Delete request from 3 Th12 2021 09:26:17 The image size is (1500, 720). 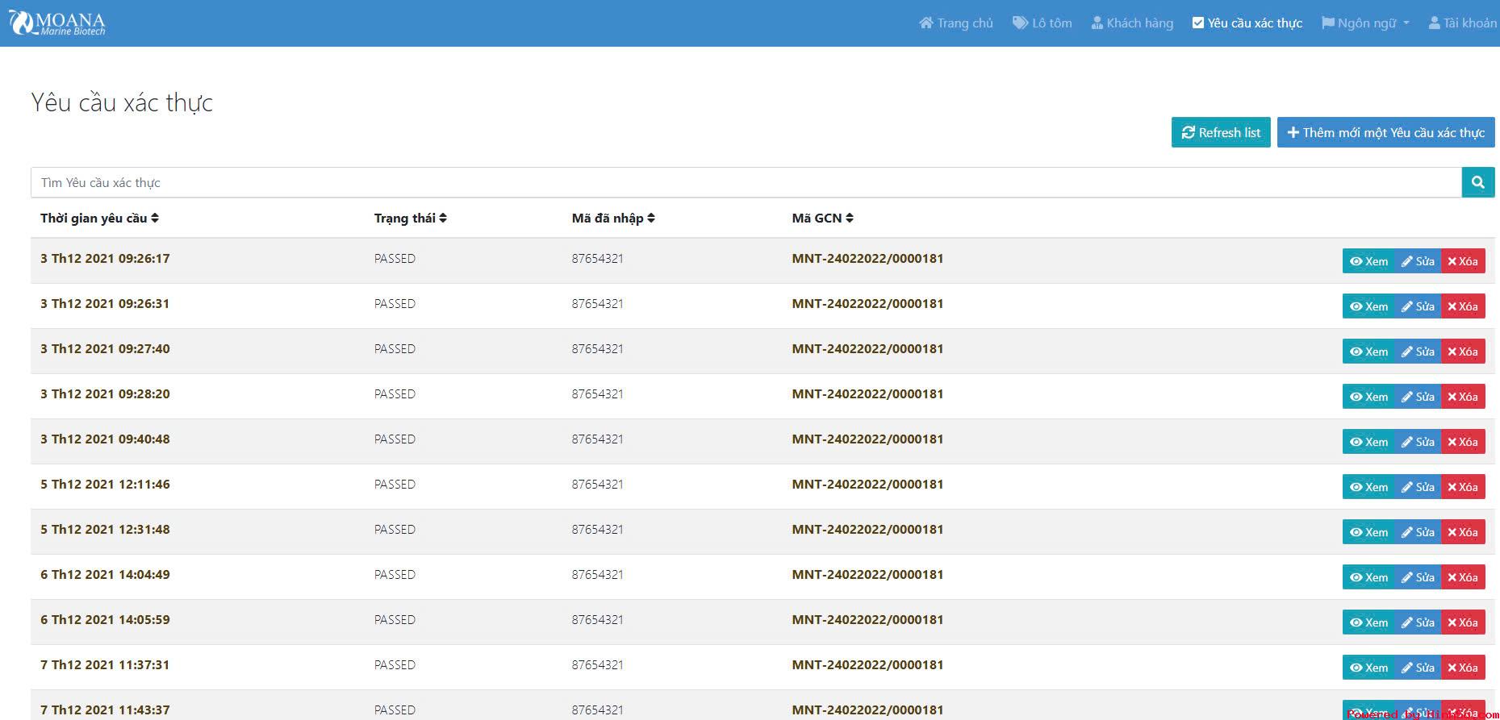[x=1463, y=261]
